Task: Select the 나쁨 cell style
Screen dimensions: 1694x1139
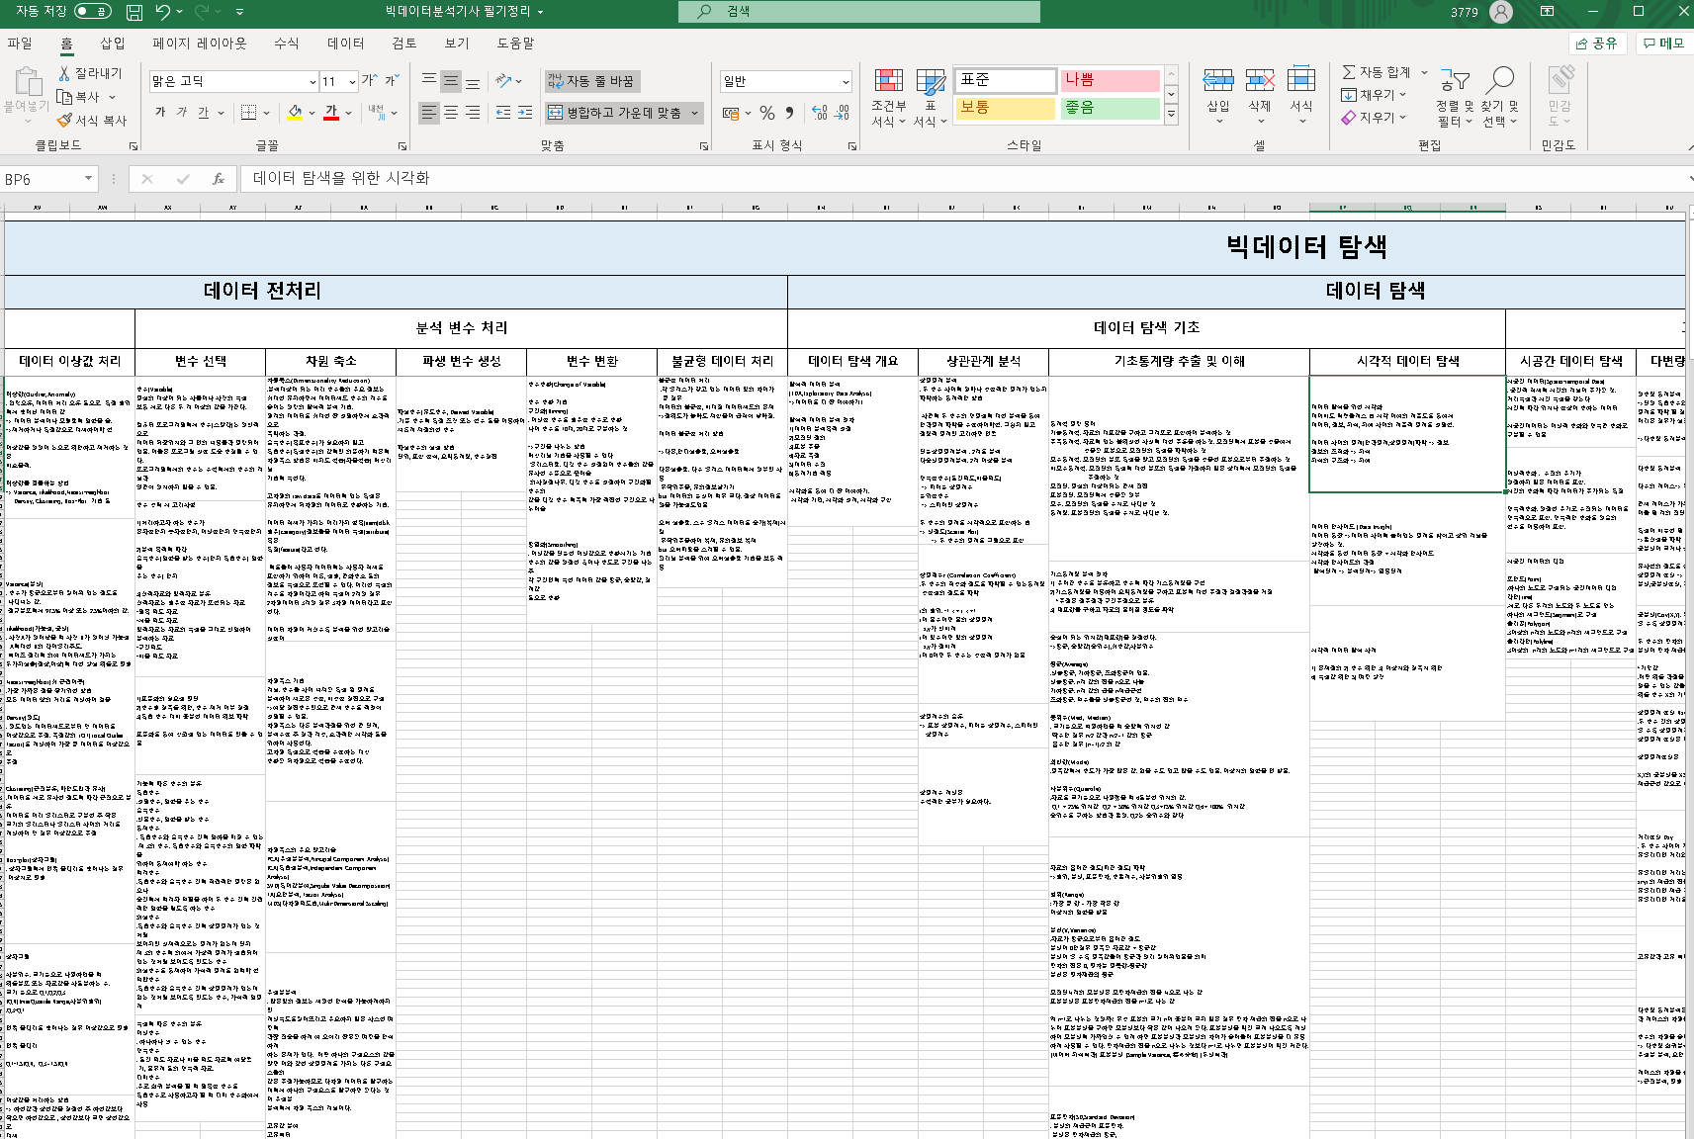Action: pos(1111,80)
